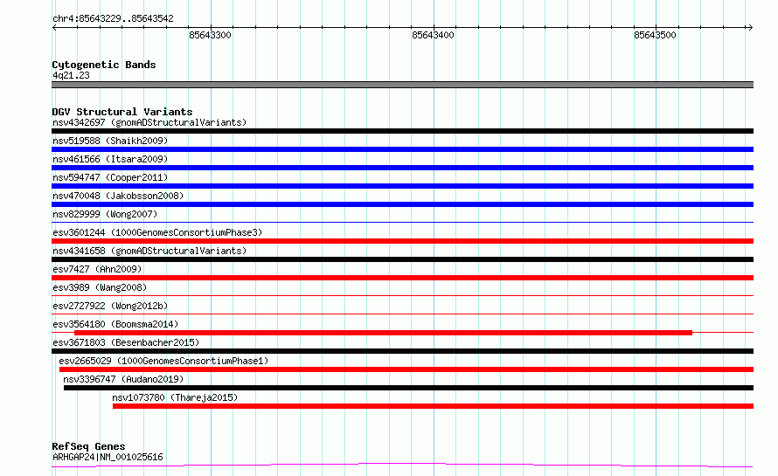Click the 4q21.23 band label
Viewport: 778px width, 476px height.
(x=71, y=75)
